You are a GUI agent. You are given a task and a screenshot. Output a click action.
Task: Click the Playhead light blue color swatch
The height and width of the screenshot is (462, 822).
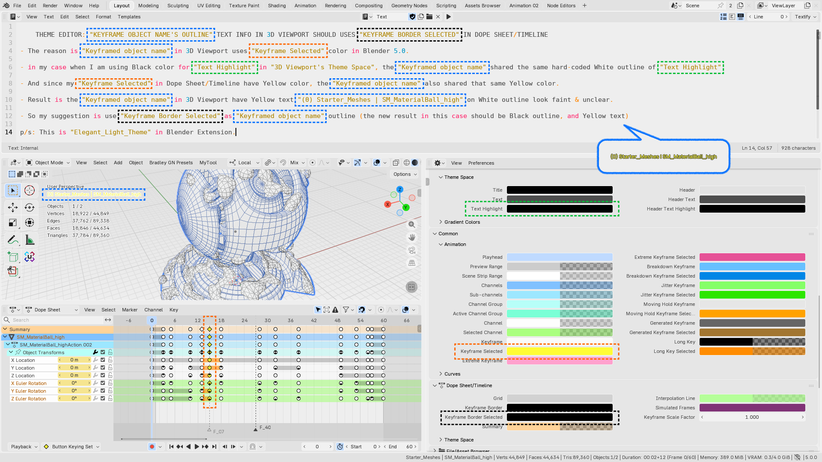(x=560, y=257)
